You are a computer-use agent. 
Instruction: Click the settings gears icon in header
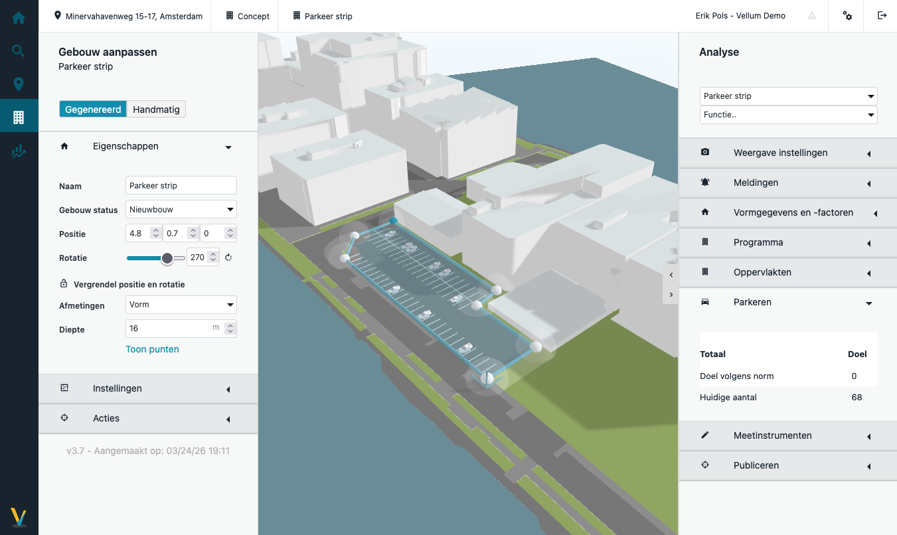[x=847, y=16]
